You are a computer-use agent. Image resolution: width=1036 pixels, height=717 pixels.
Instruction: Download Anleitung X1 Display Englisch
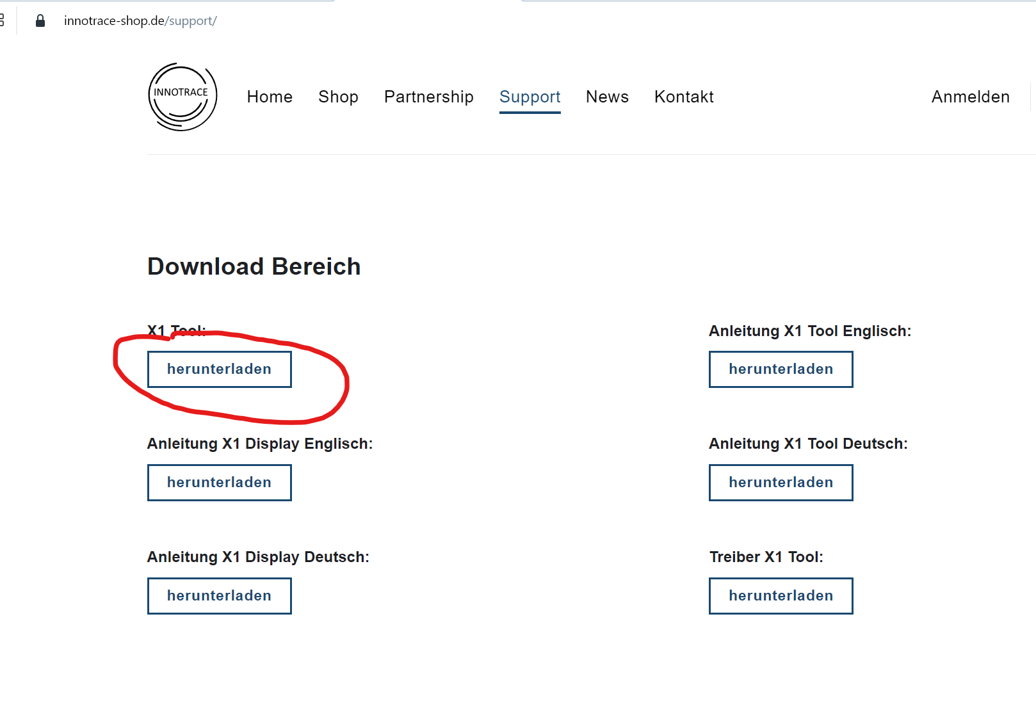219,483
